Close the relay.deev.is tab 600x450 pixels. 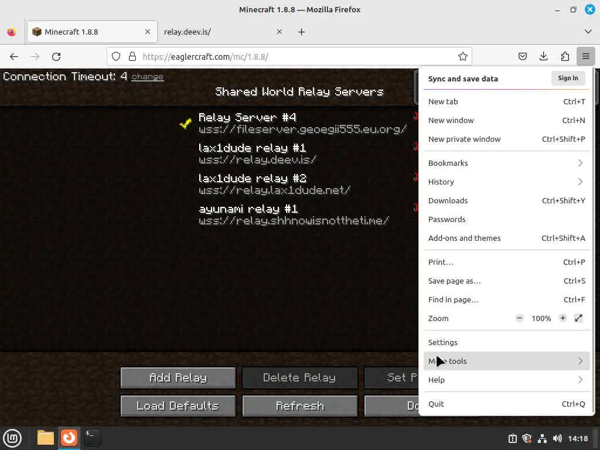click(x=279, y=32)
